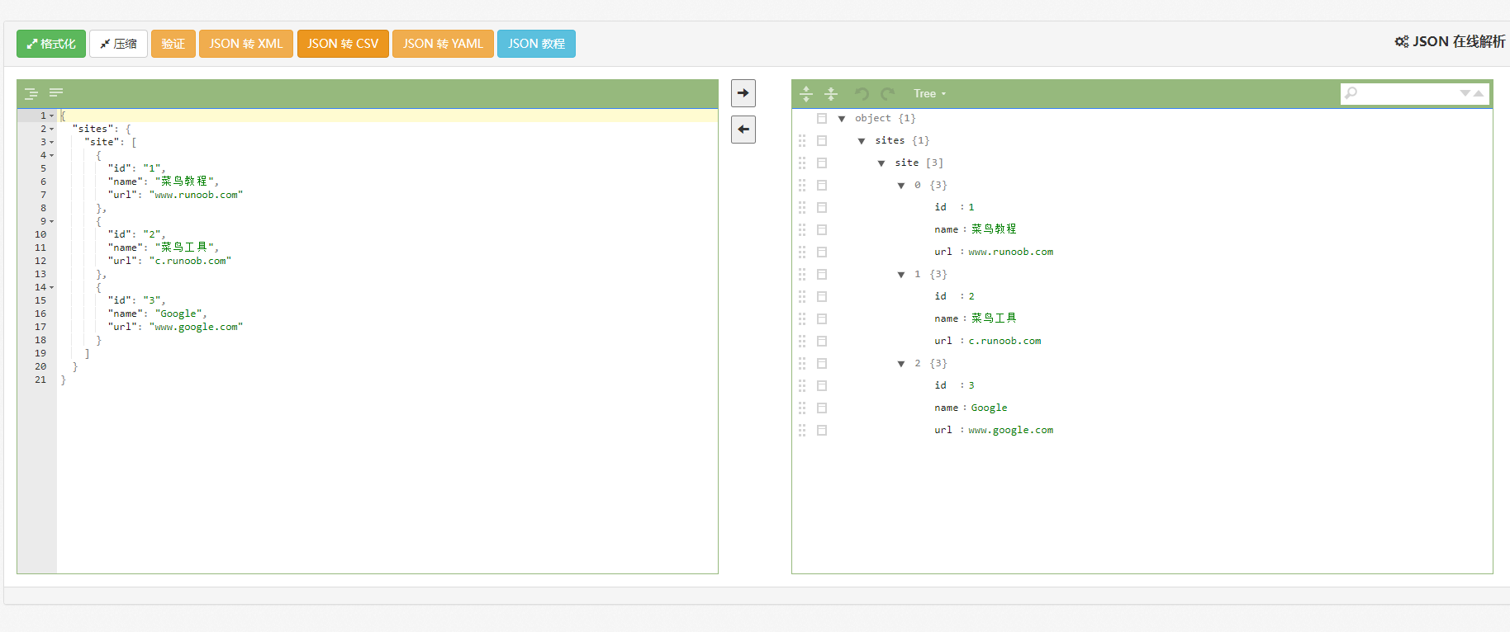Open actions menu box for www.google.com row
This screenshot has height=632, width=1510.
(822, 431)
